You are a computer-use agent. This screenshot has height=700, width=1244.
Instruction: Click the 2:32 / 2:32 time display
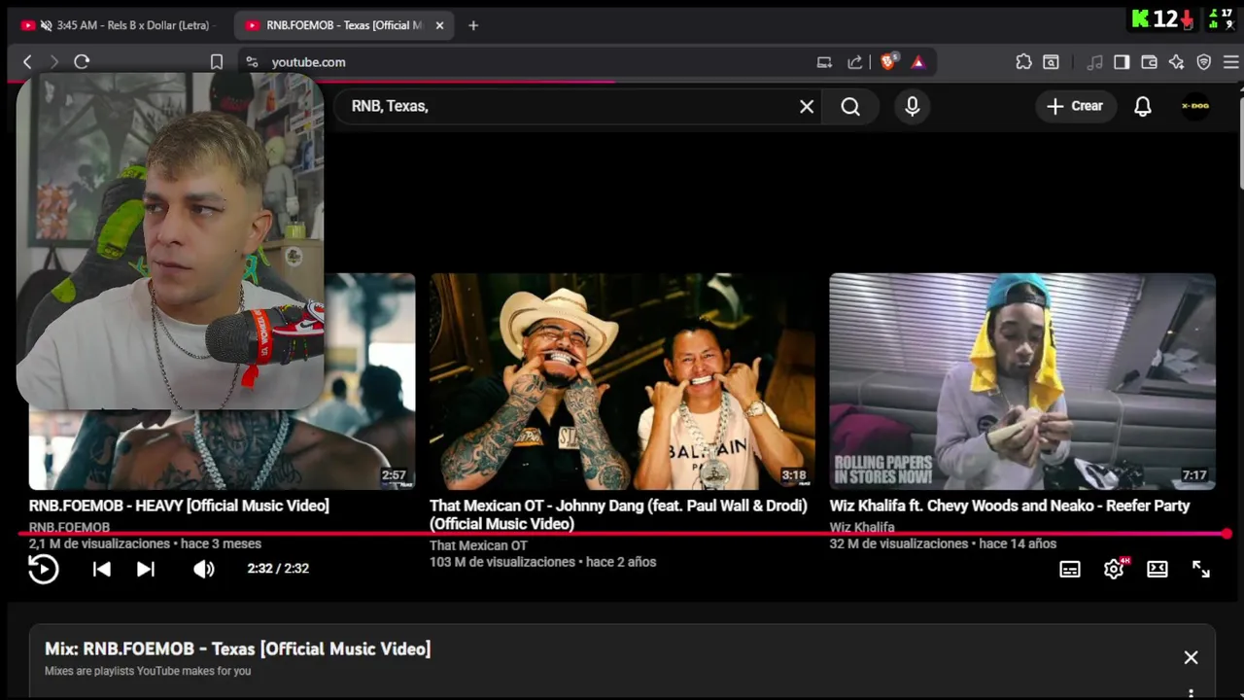278,569
